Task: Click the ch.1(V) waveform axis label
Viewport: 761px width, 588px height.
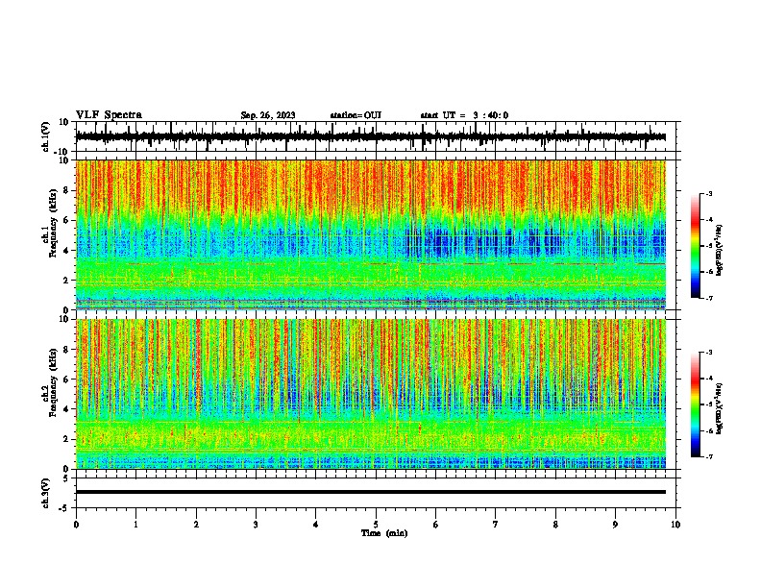Action: [x=46, y=136]
